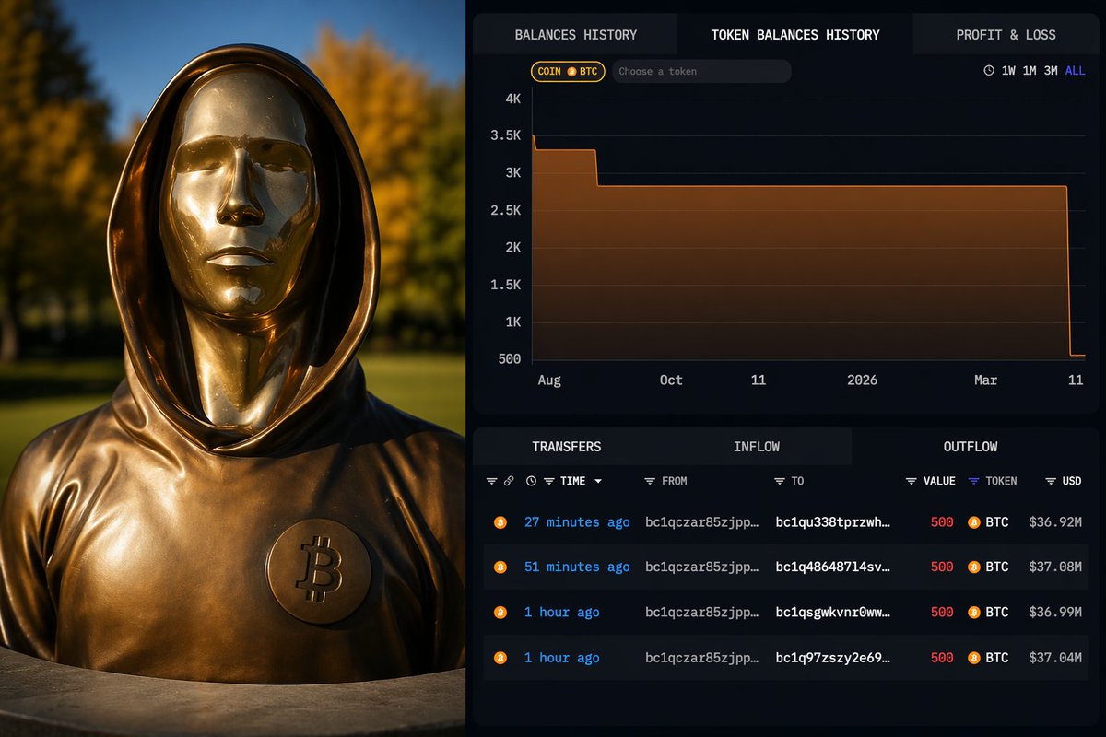Image resolution: width=1106 pixels, height=737 pixels.
Task: Open recipient address bc1q97zszy2e69
Action: pos(833,658)
